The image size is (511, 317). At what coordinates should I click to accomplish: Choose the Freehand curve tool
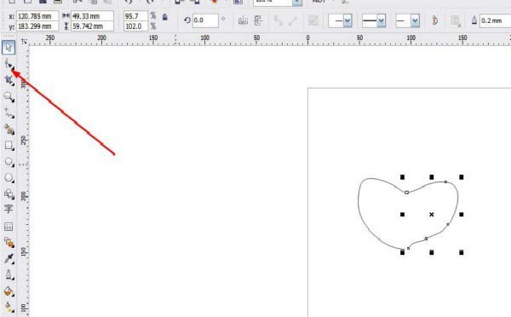pos(9,112)
